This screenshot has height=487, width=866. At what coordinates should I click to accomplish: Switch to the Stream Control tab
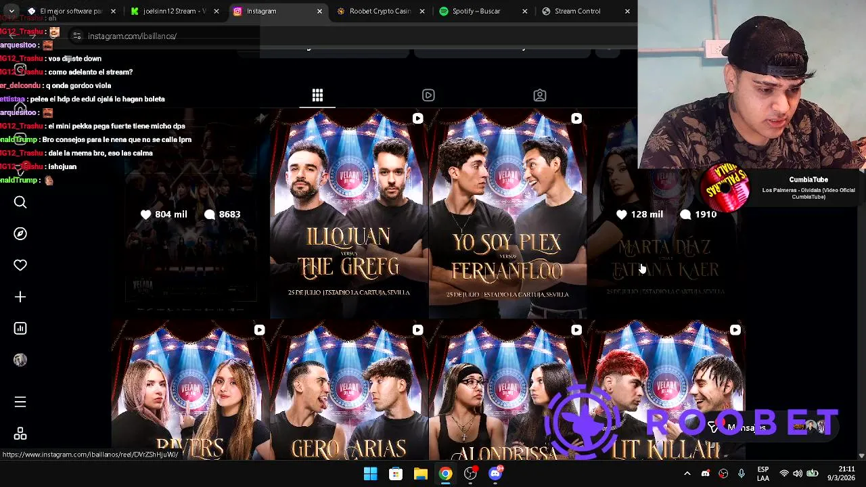point(586,11)
